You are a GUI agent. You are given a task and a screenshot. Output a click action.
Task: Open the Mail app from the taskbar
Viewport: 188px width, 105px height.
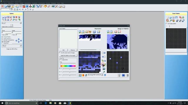coord(65,103)
